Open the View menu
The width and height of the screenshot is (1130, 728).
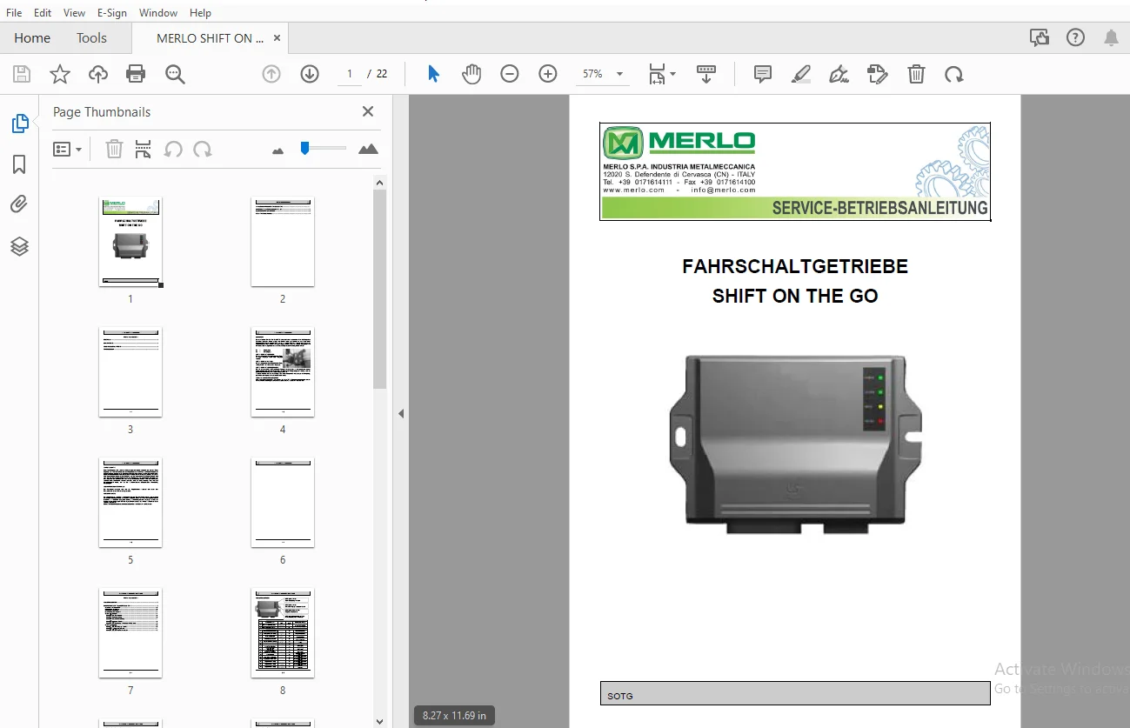(75, 13)
